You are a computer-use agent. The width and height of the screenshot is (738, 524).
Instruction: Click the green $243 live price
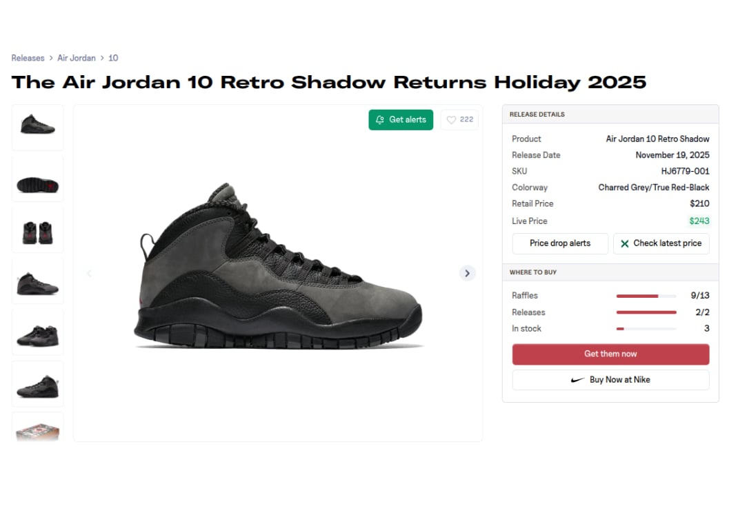point(699,221)
